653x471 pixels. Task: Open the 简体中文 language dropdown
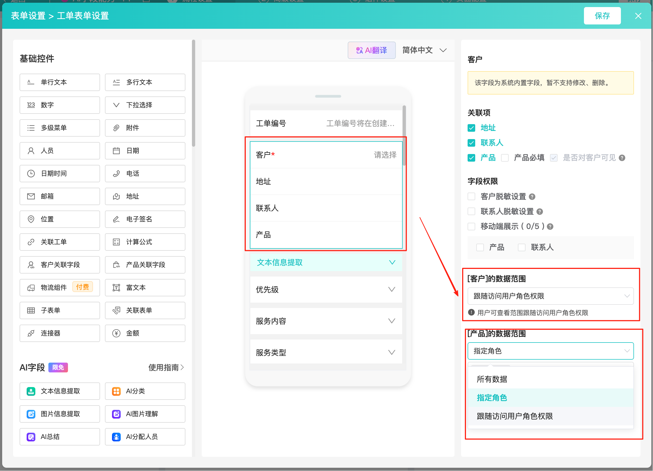click(x=425, y=50)
